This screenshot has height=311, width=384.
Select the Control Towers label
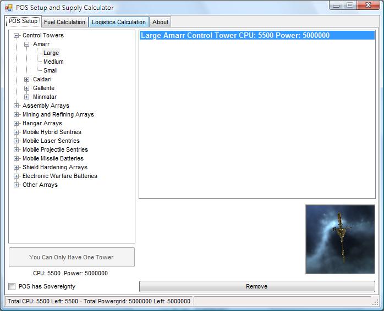pyautogui.click(x=43, y=35)
